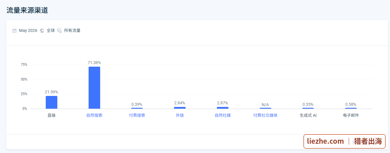Open the 付费搜索 channel link
390x153 pixels.
(137, 115)
